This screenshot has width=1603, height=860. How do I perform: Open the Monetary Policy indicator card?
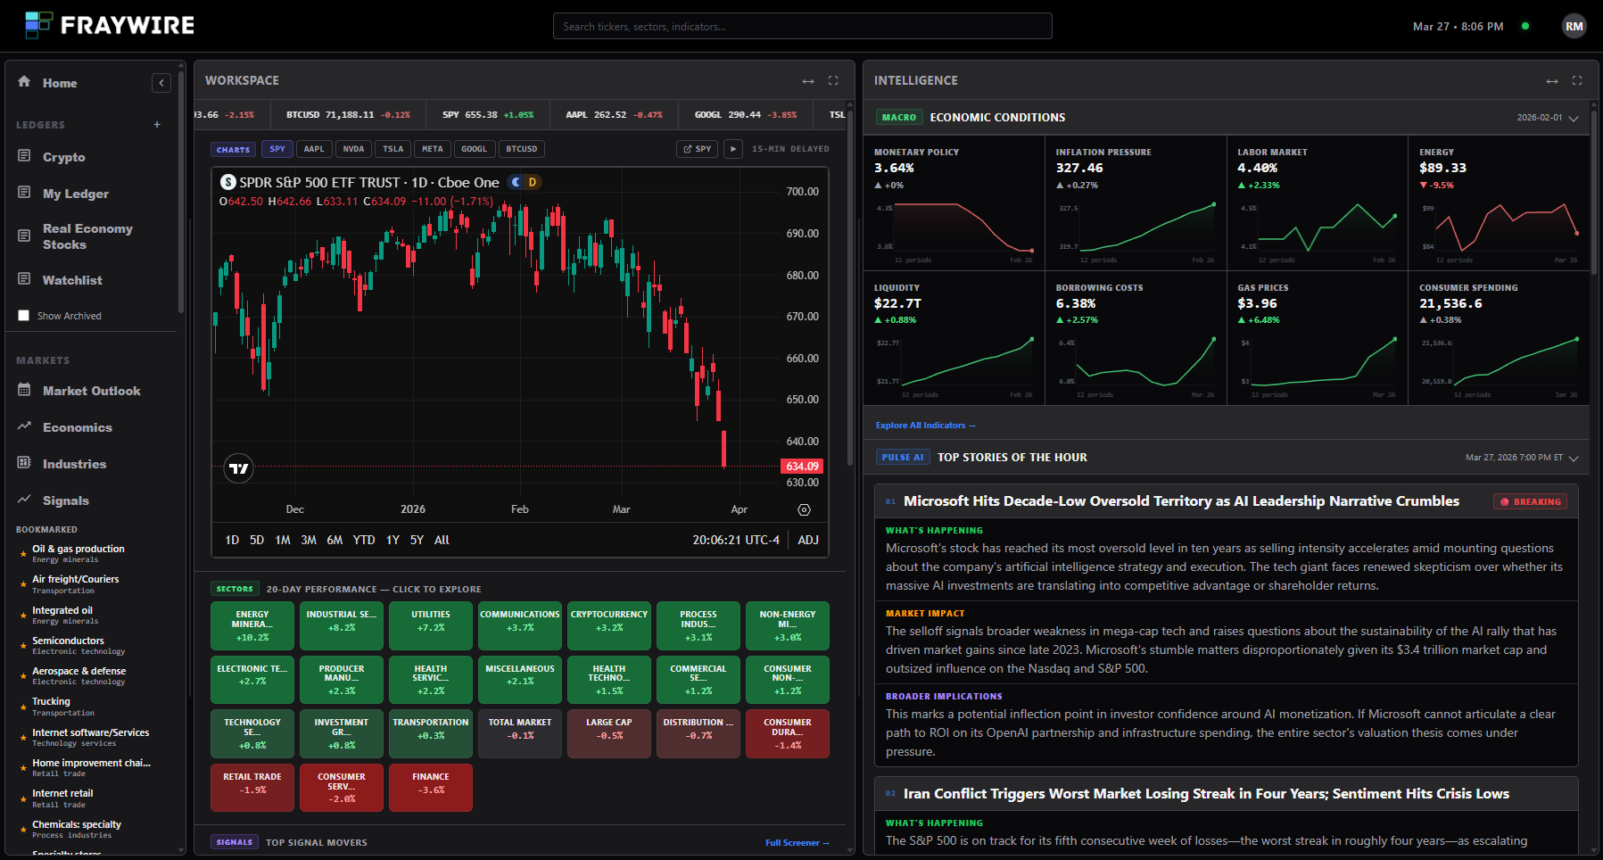pos(954,203)
